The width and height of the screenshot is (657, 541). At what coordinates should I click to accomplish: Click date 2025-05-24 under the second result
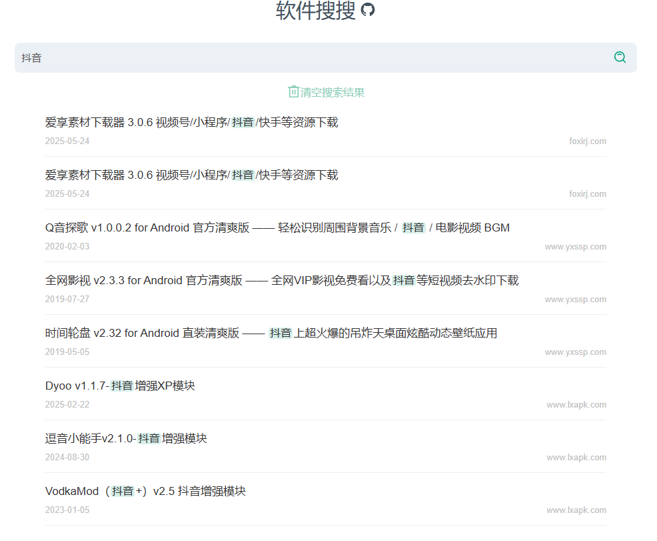click(67, 193)
